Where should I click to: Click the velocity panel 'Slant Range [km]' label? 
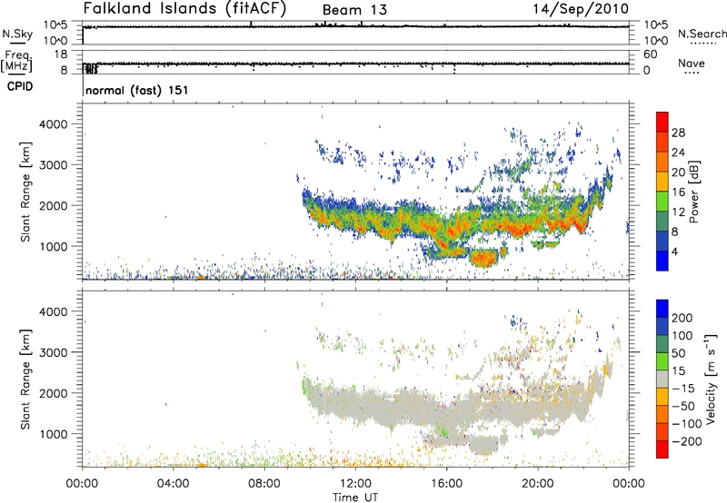click(25, 380)
